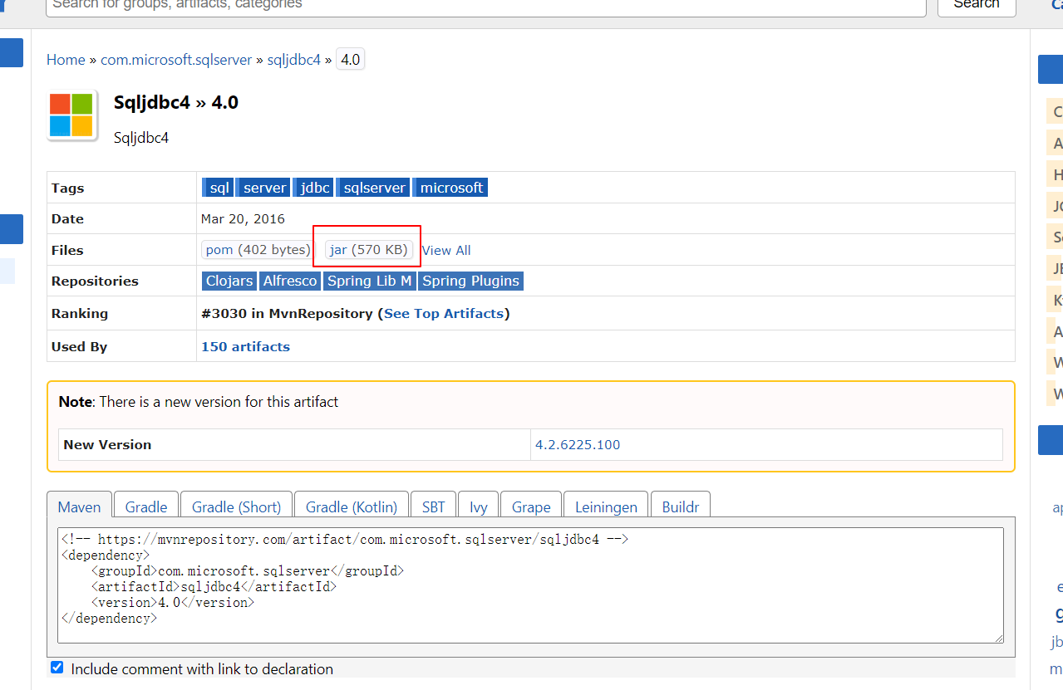Open the 150 artifacts Used By link
This screenshot has width=1063, height=690.
(x=245, y=346)
